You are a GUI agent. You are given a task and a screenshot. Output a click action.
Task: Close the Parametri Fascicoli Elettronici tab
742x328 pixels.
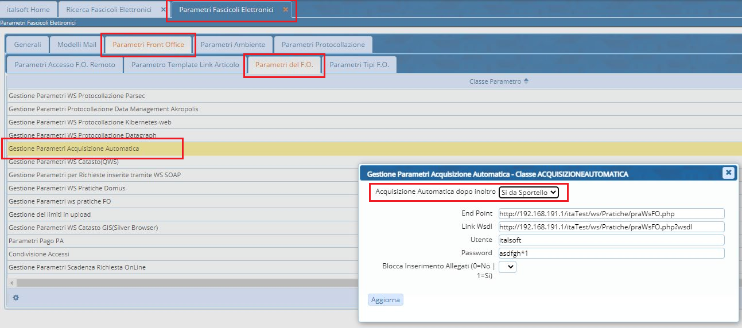(x=285, y=10)
